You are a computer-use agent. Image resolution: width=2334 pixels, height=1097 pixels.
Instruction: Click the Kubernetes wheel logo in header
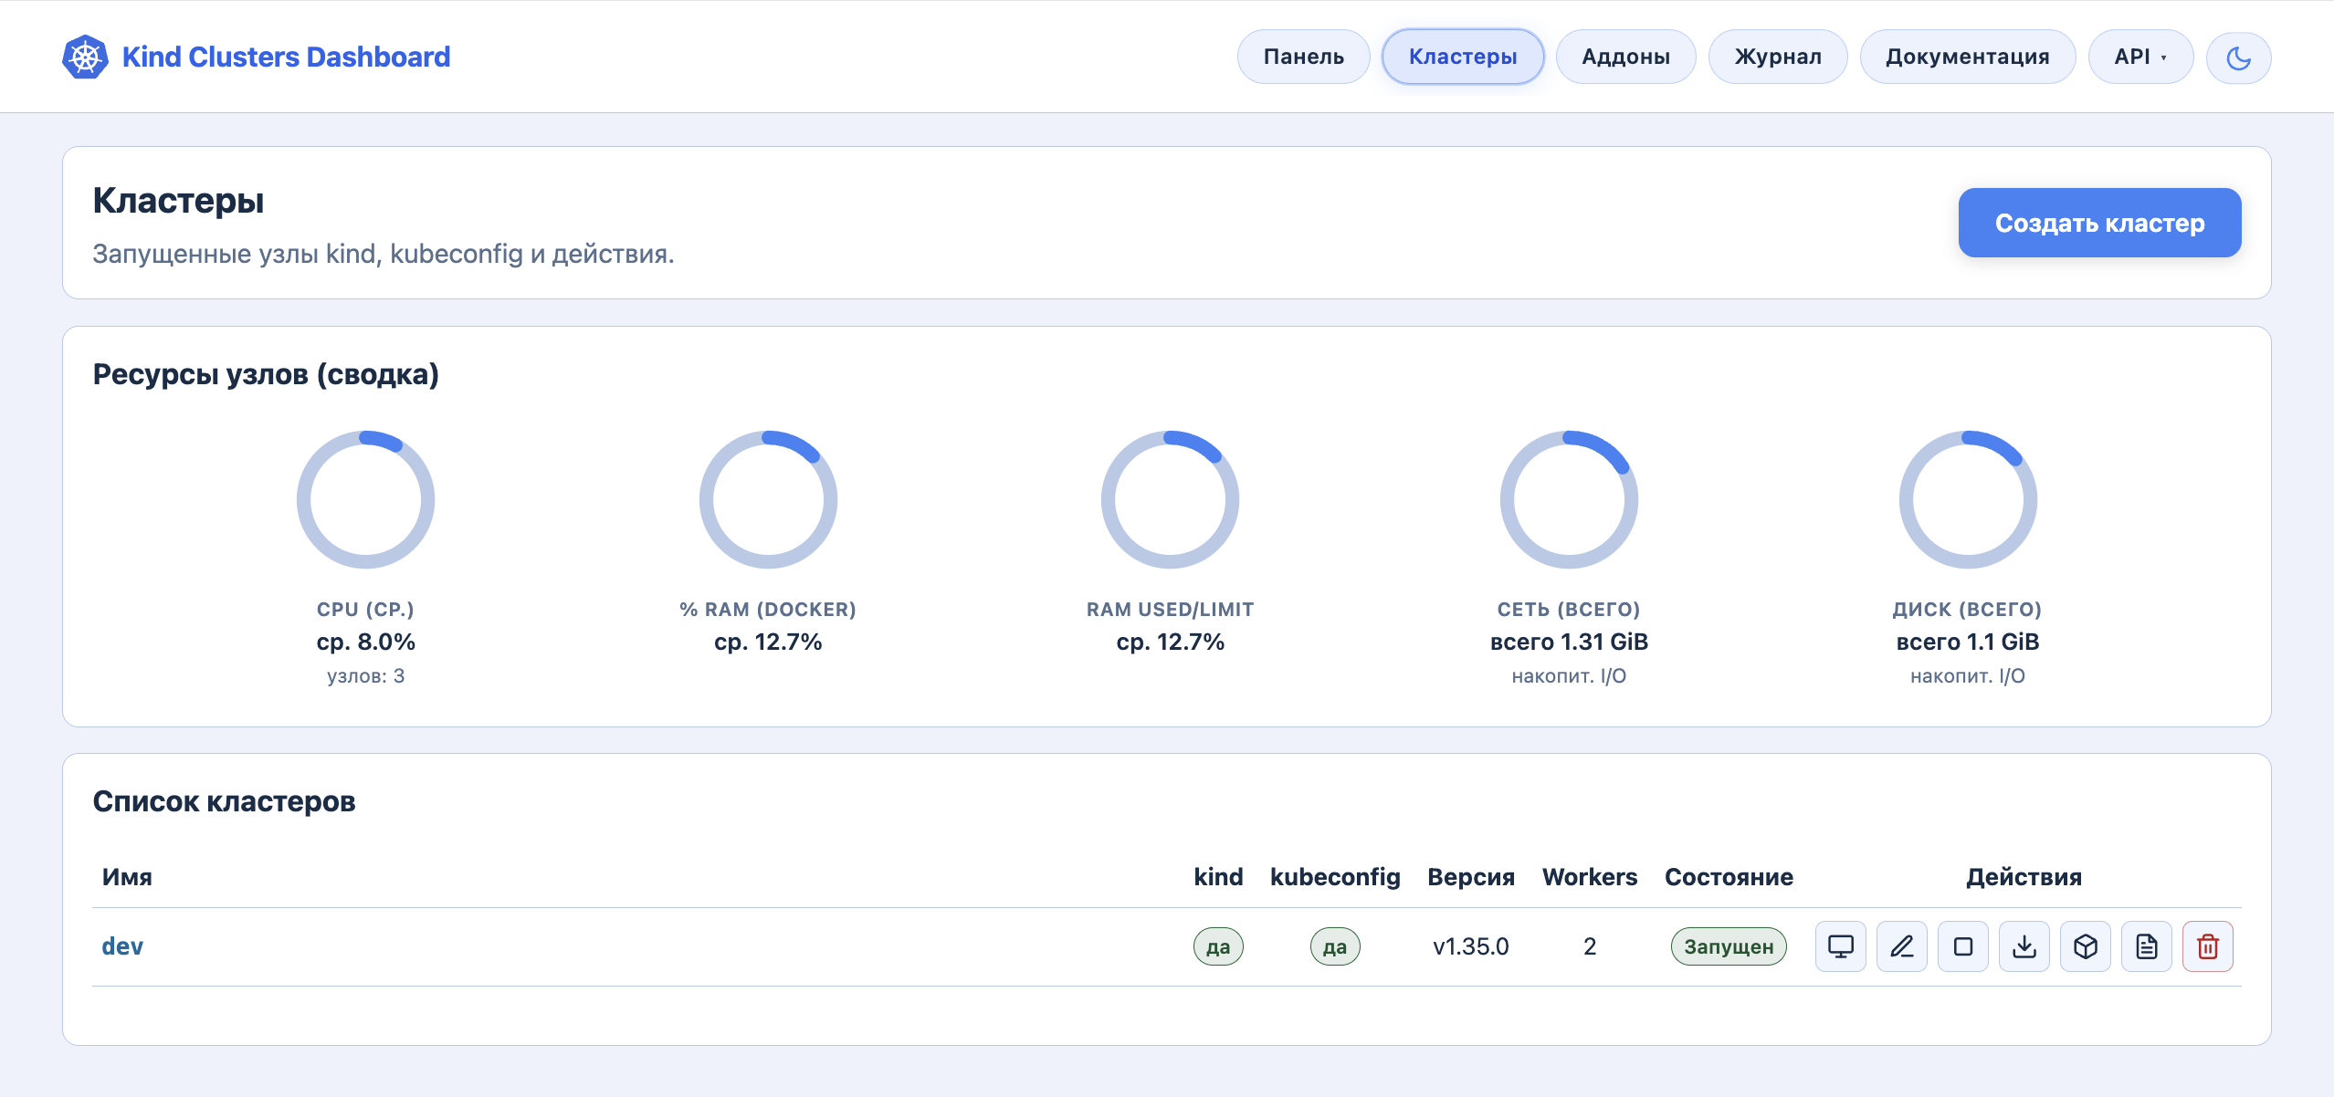click(85, 57)
